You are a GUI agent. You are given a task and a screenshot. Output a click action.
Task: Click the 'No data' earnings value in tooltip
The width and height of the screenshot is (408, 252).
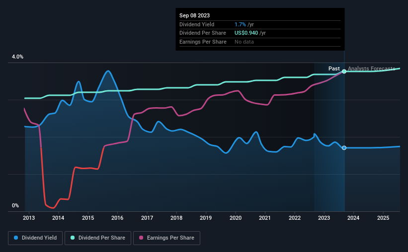(x=244, y=42)
